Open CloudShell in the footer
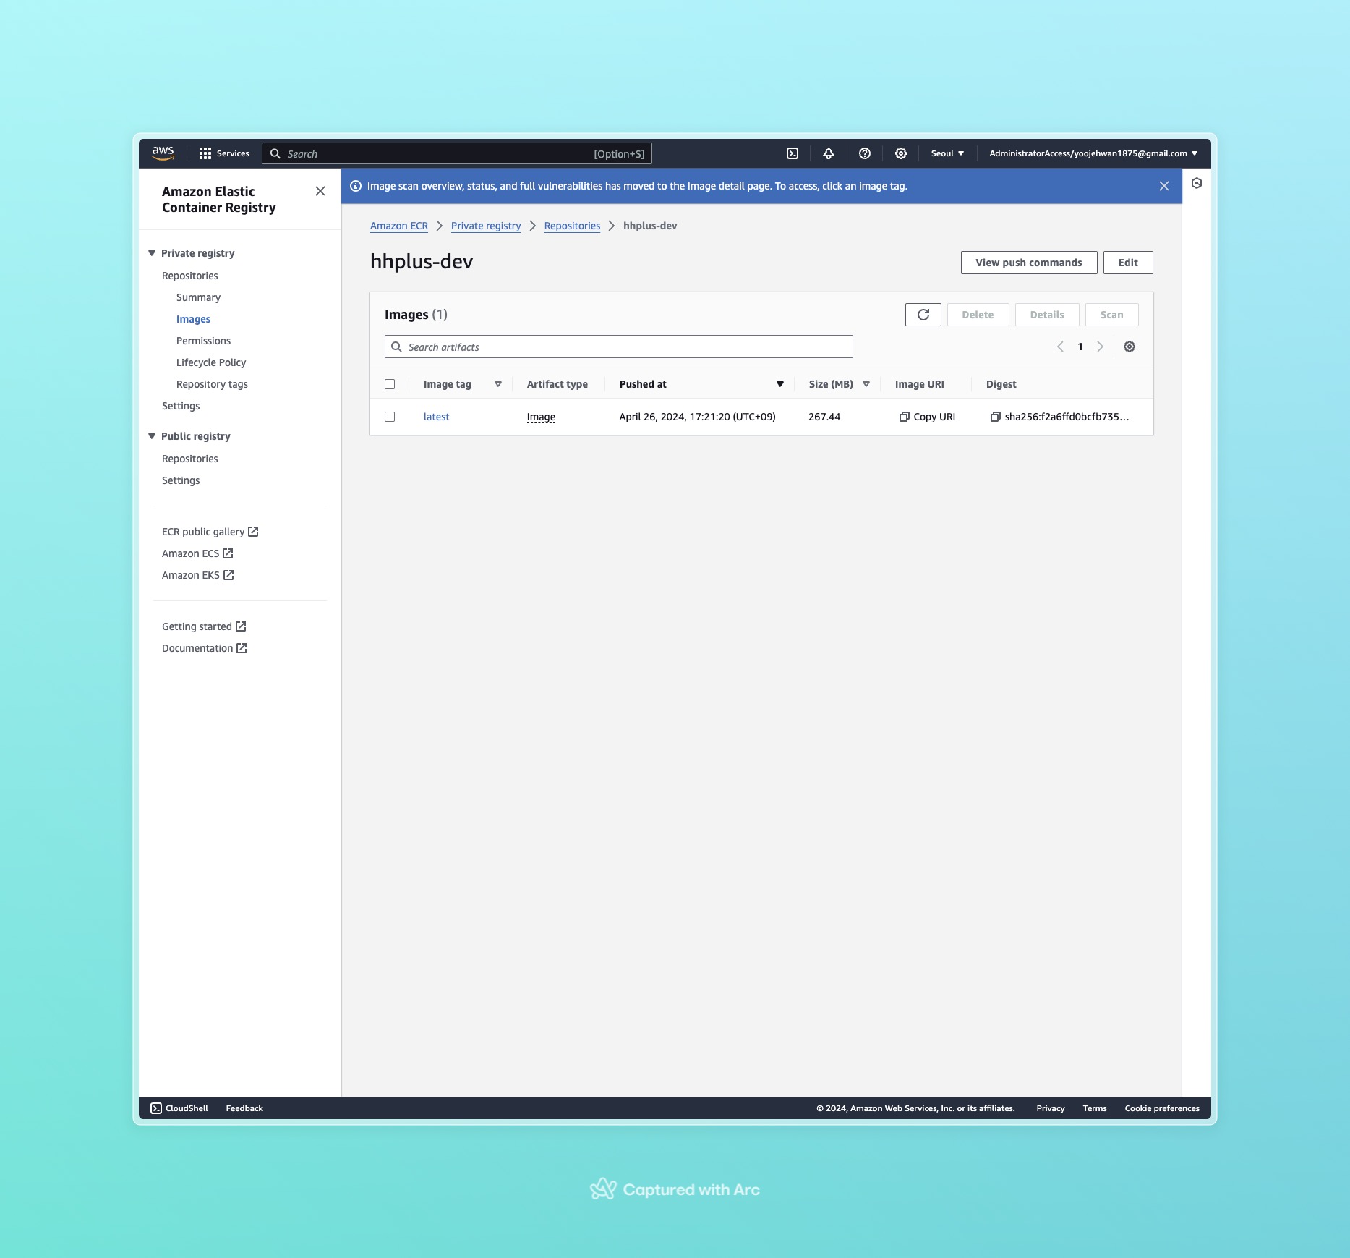 (x=179, y=1108)
